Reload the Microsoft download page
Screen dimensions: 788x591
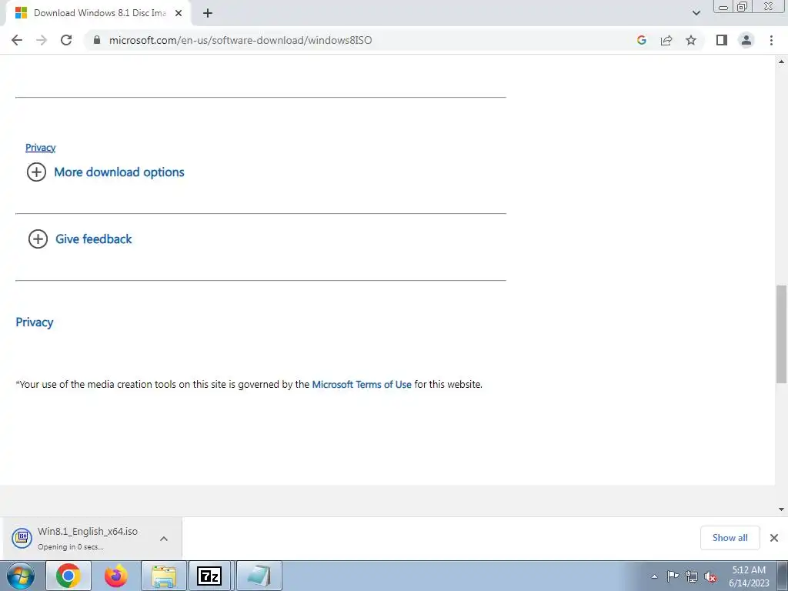coord(66,40)
